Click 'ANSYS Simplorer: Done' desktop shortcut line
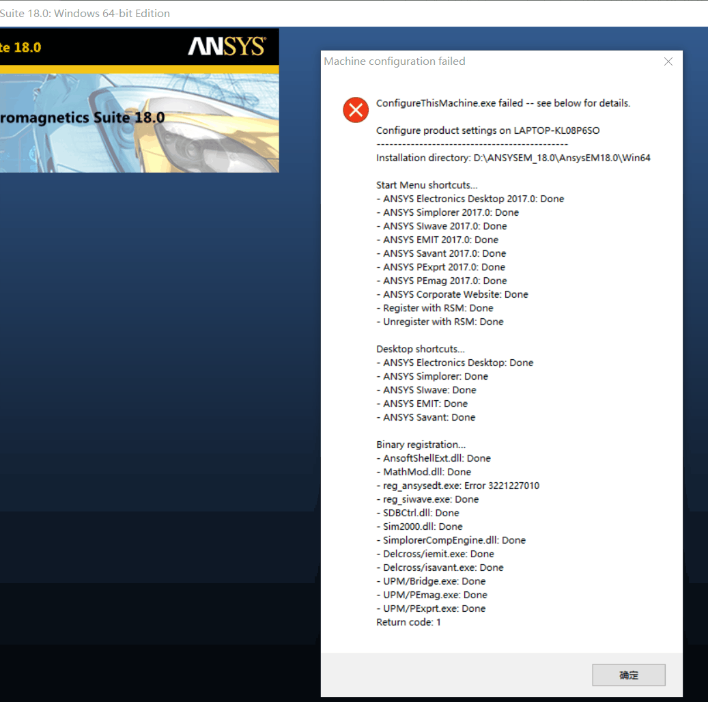Viewport: 708px width, 702px height. point(432,376)
